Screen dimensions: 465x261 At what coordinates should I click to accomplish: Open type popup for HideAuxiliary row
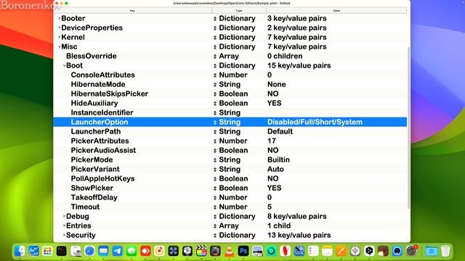[x=215, y=103]
